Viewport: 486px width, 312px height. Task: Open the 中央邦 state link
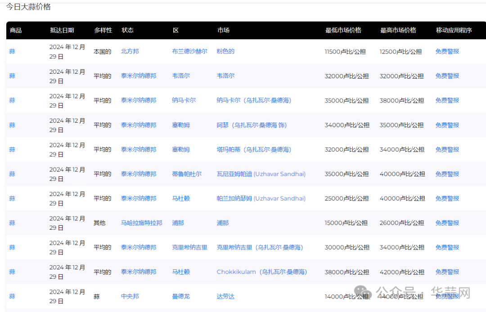(x=130, y=296)
